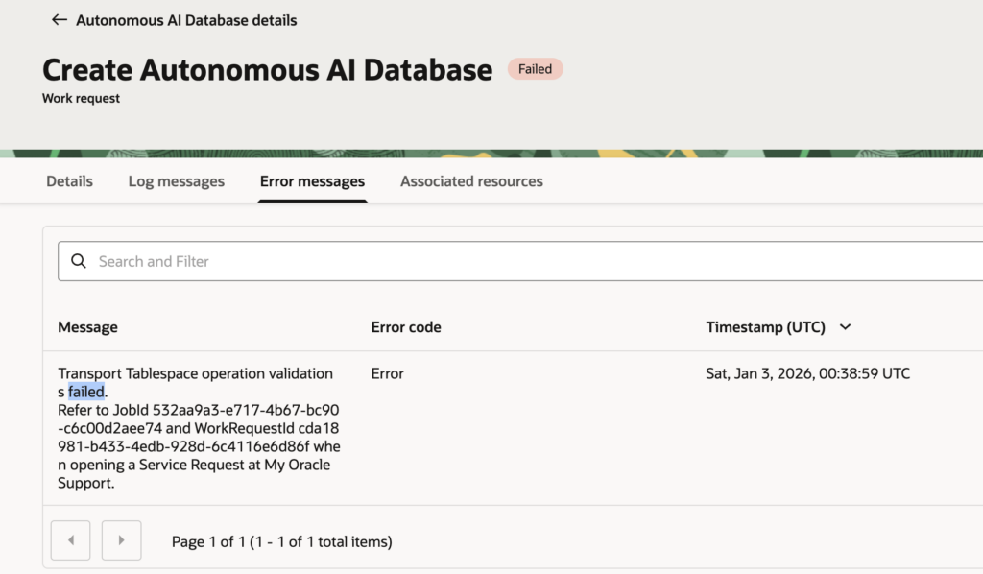Select the Error messages tab
983x574 pixels.
(312, 181)
